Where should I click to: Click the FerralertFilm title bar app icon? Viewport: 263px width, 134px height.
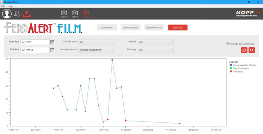(2, 2)
